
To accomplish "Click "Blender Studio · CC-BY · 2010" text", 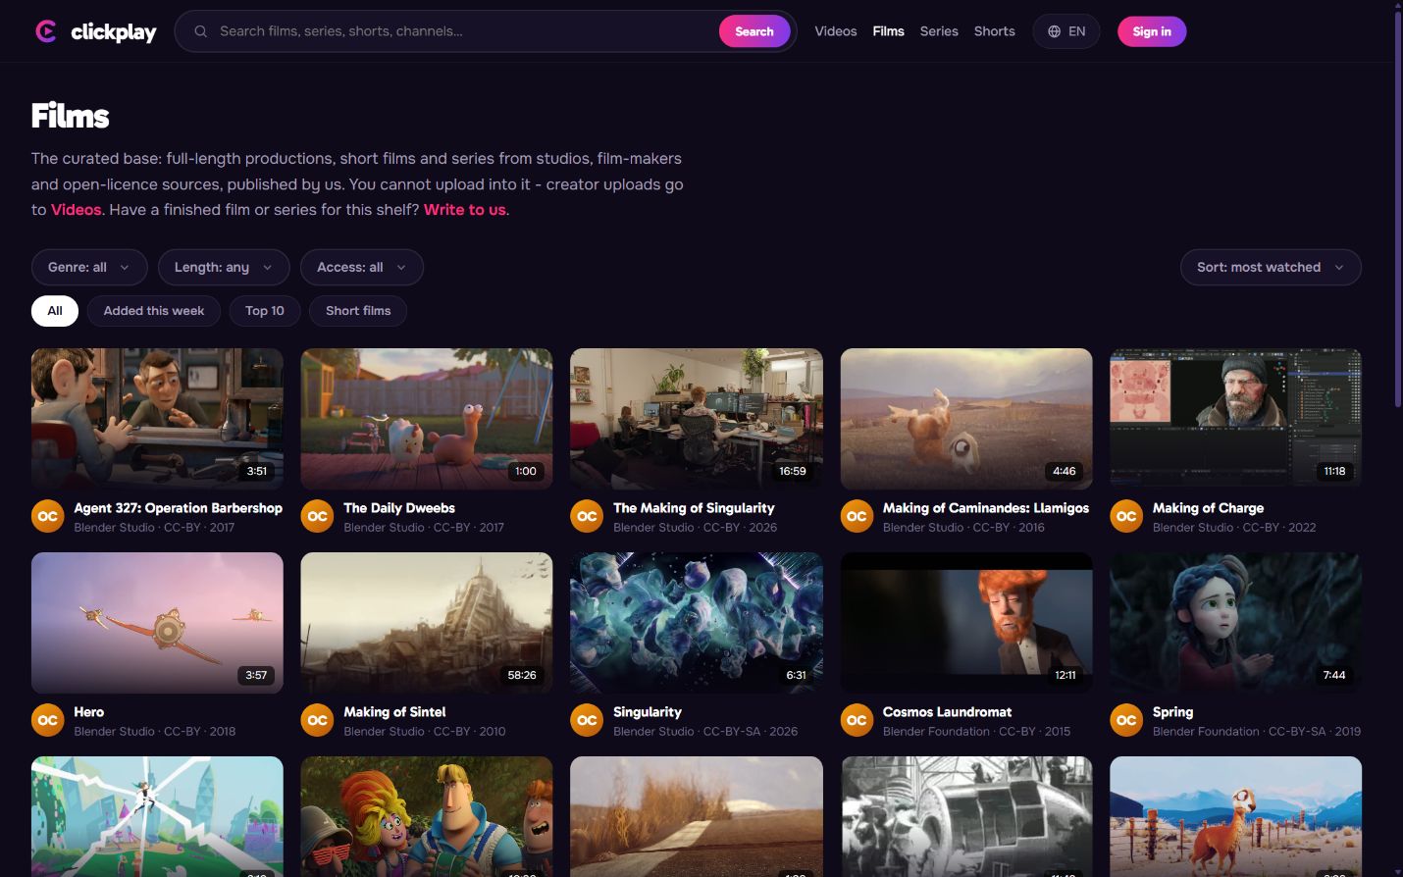I will (x=425, y=732).
